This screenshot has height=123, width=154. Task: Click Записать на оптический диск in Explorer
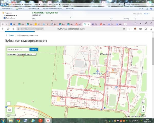(53, 9)
